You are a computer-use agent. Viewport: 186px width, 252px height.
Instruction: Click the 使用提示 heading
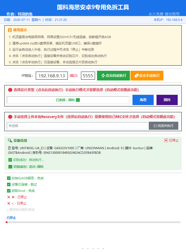(20, 30)
